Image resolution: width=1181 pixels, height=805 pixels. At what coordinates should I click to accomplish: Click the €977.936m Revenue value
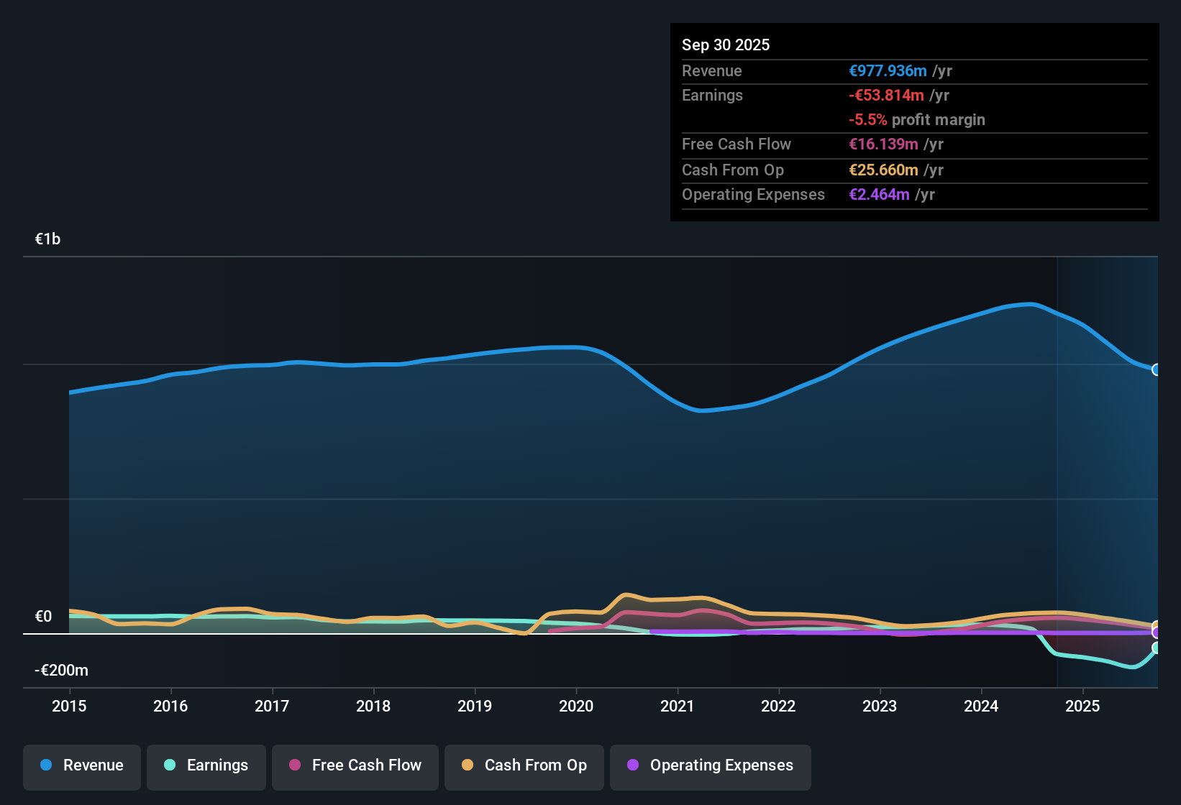[x=888, y=70]
